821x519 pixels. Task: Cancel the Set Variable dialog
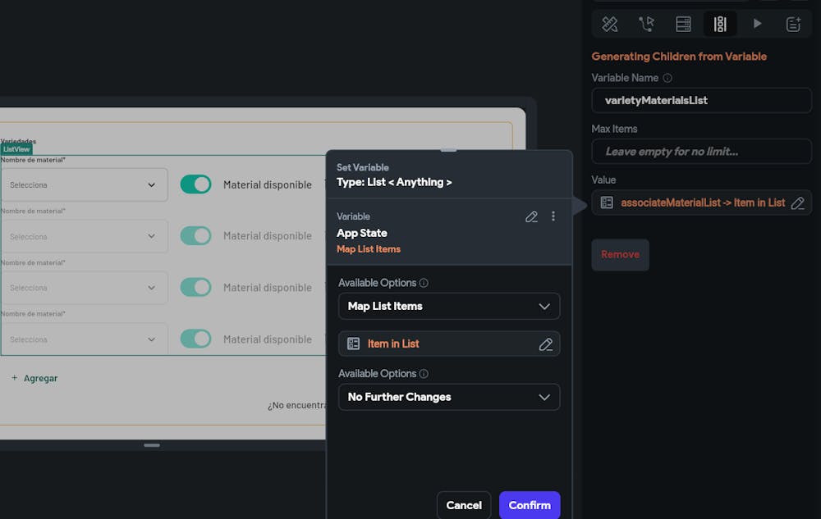pyautogui.click(x=464, y=505)
